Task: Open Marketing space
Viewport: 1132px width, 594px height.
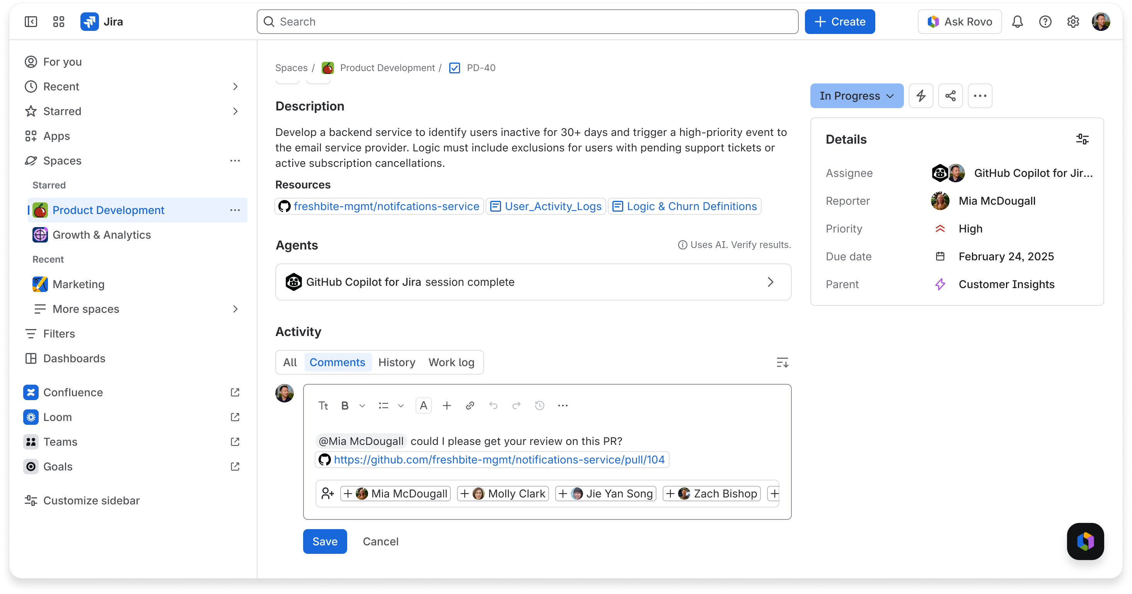Action: pos(138,284)
